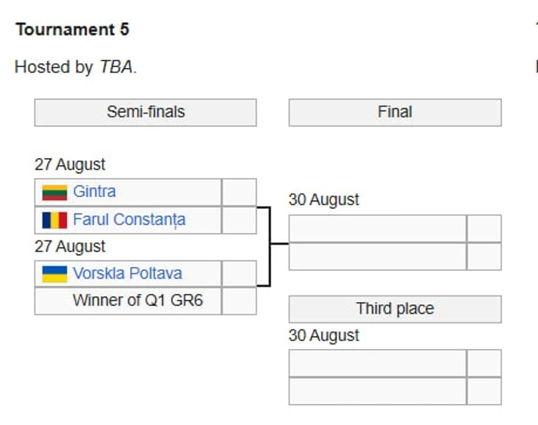Open the Farul Constanța team link

(x=129, y=220)
